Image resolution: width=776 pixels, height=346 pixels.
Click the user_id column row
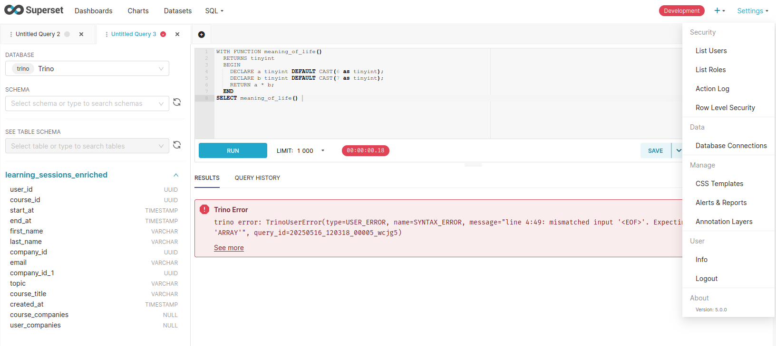(94, 189)
